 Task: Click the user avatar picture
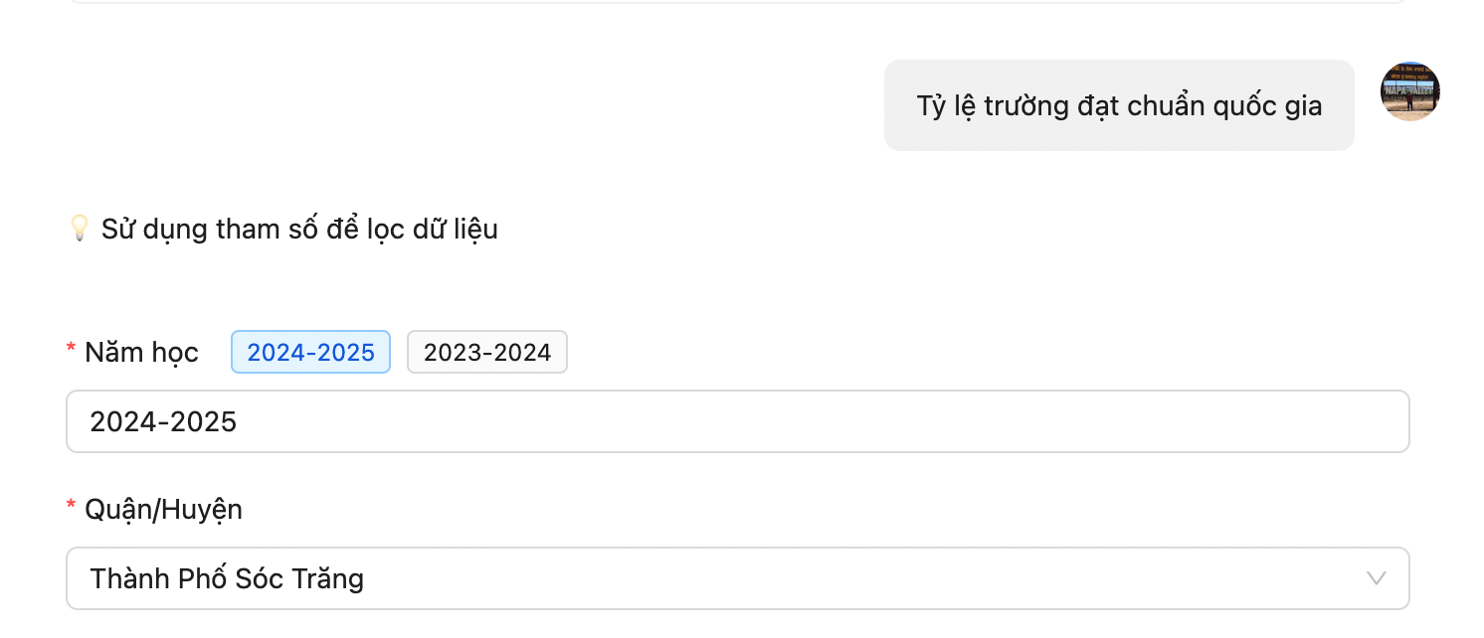coord(1409,91)
